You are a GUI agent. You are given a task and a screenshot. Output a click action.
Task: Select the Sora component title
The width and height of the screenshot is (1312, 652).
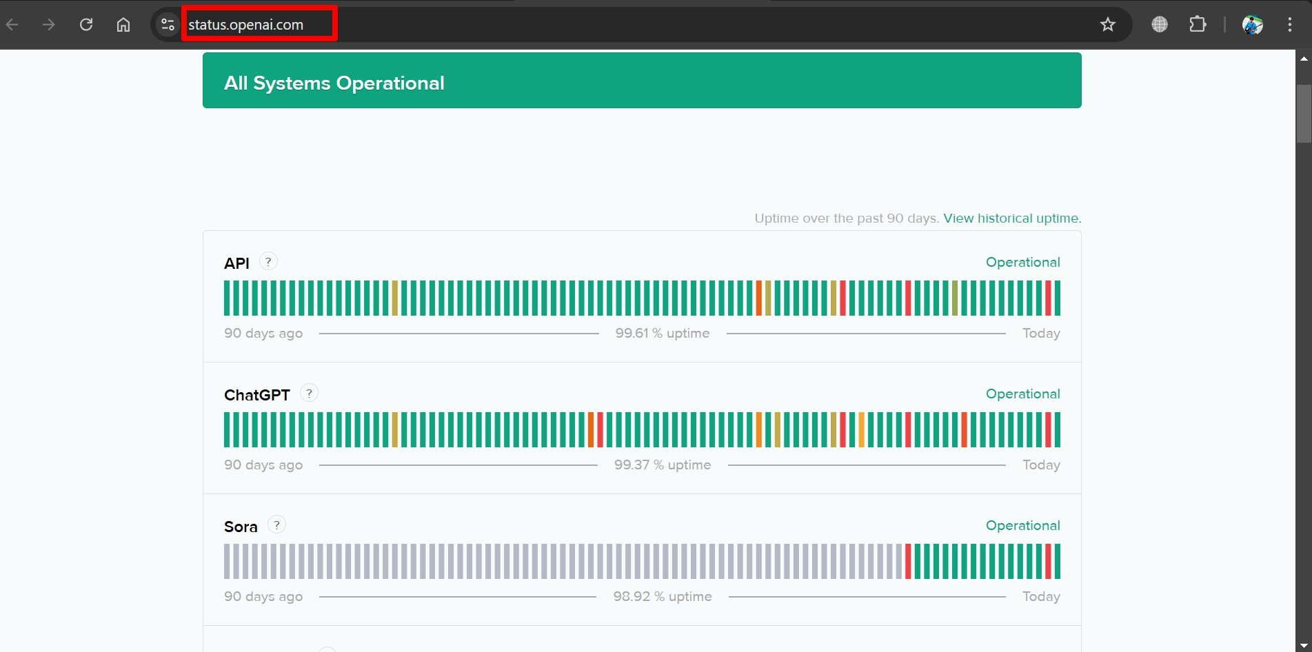coord(241,527)
